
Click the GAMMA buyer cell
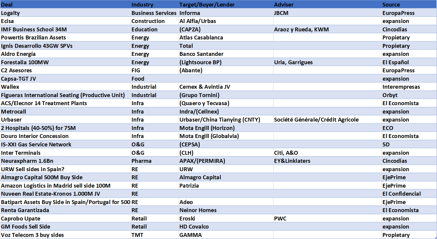(x=226, y=235)
